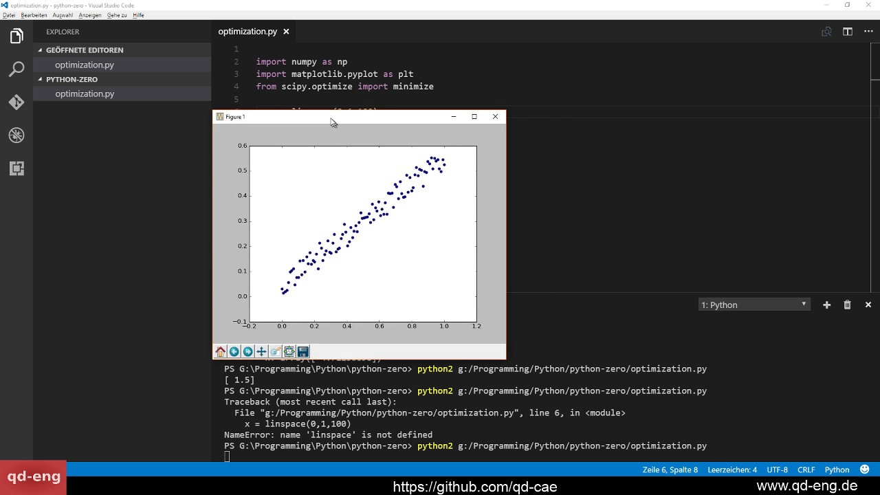Open the Datei menu
The width and height of the screenshot is (880, 495).
9,15
